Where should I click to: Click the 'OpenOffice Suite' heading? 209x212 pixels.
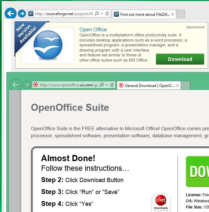(70, 108)
